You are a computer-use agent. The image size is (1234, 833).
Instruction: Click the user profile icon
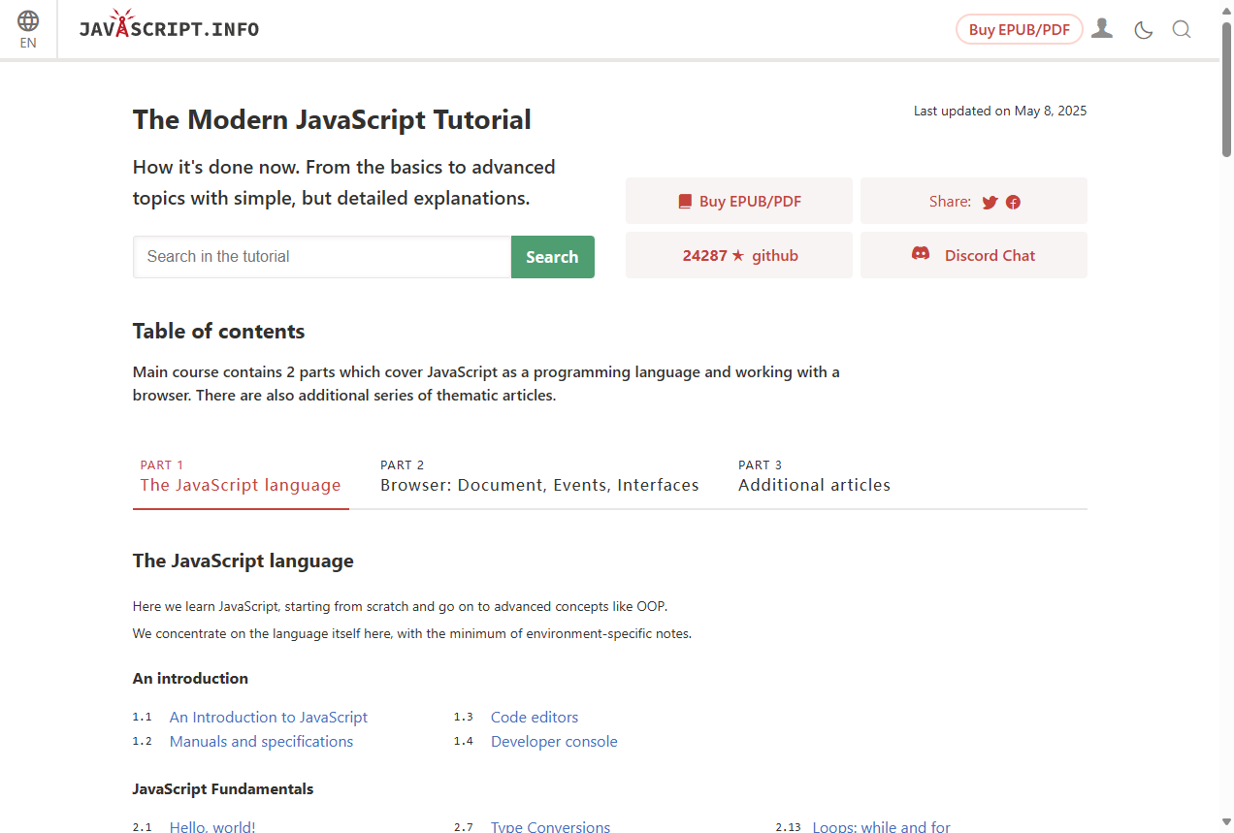[1102, 29]
